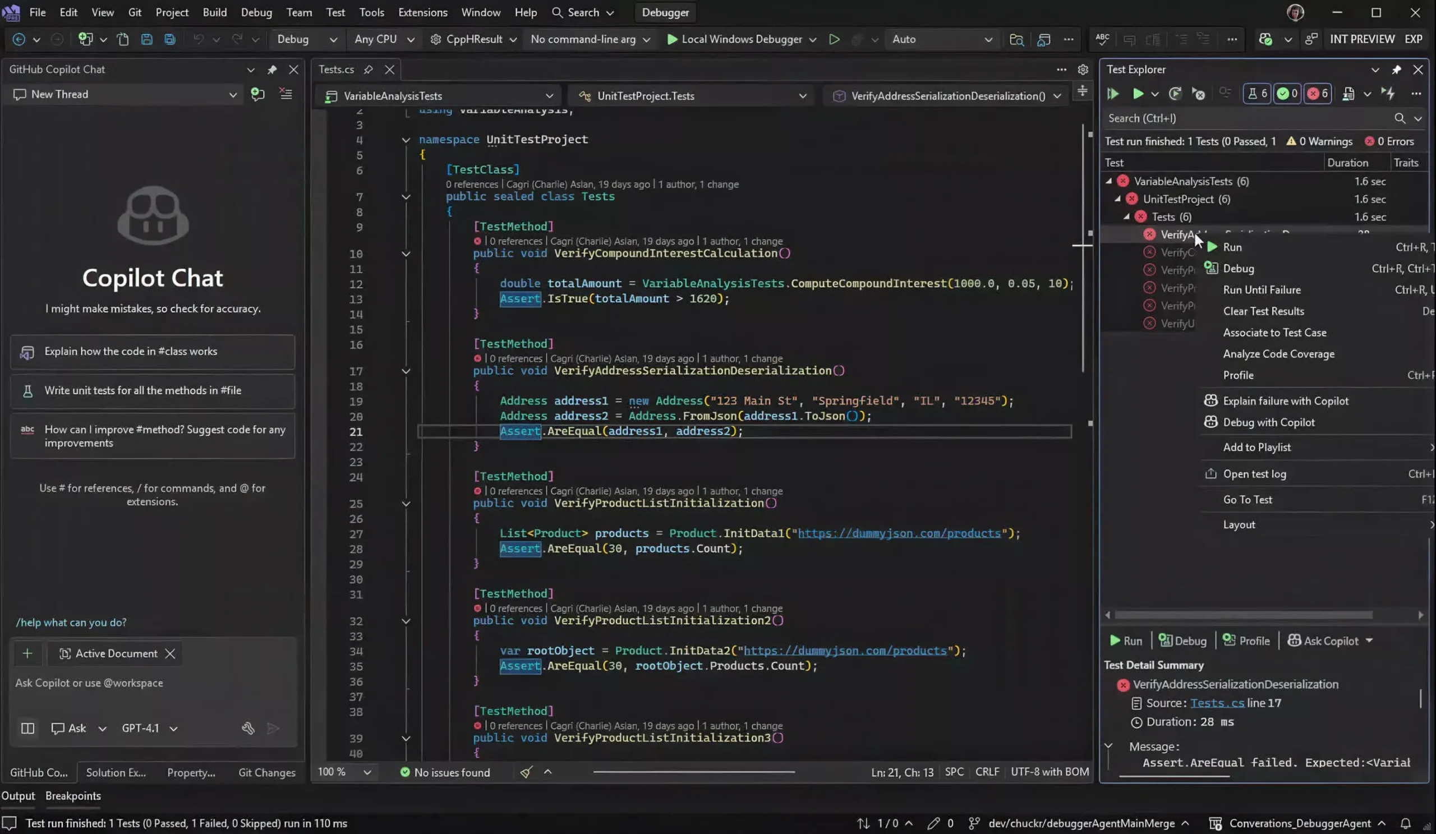Open the Git menu
1436x834 pixels.
point(135,12)
